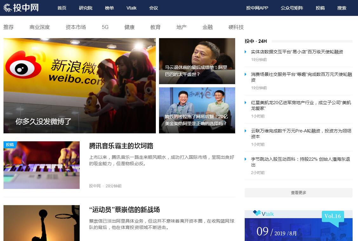Screen dimensions: 358x241
Task: Open the 研究院 navigation menu item
Action: [x=85, y=8]
